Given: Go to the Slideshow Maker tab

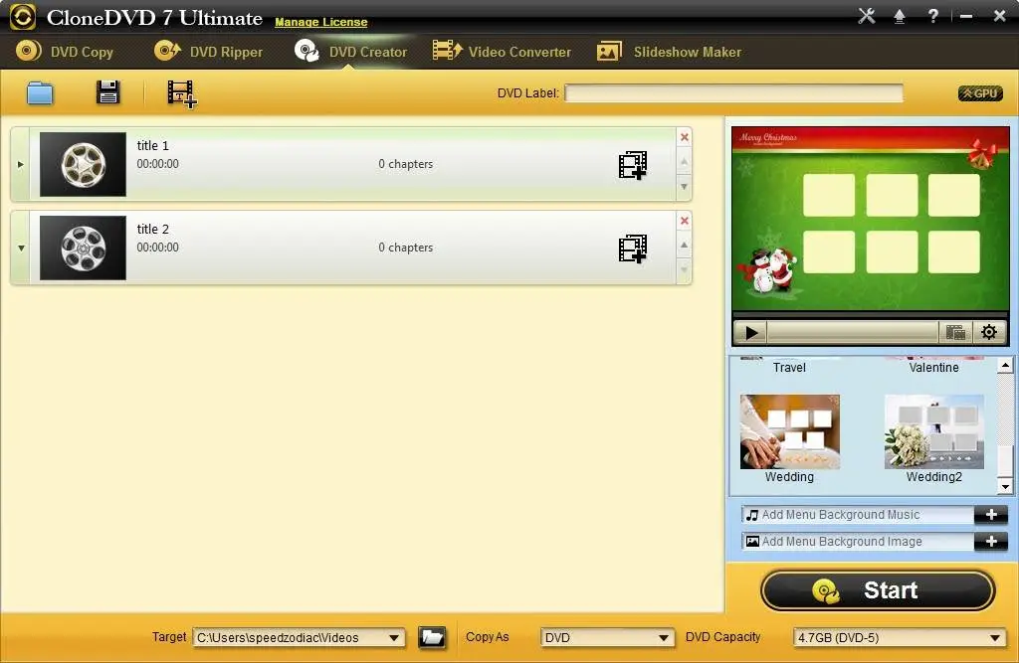Looking at the screenshot, I should tap(669, 52).
